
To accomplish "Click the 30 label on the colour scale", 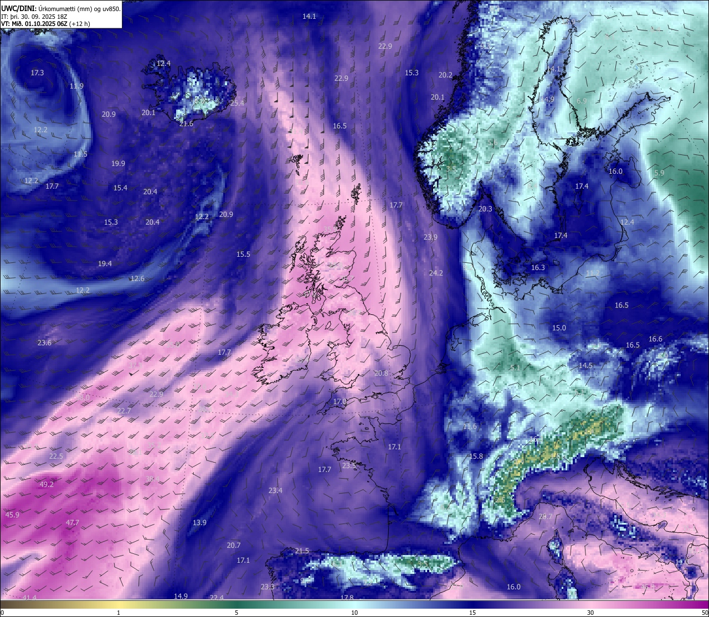I will [590, 613].
